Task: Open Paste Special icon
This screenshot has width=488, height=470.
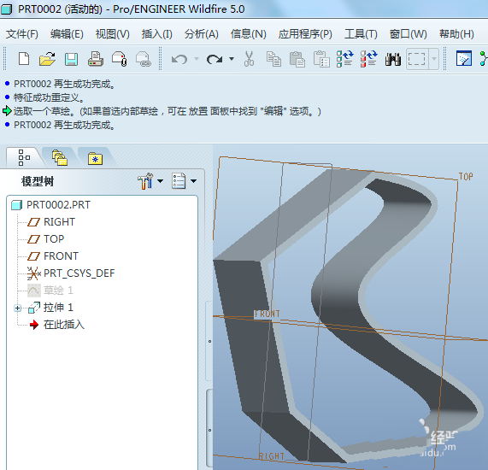Action: pyautogui.click(x=321, y=59)
